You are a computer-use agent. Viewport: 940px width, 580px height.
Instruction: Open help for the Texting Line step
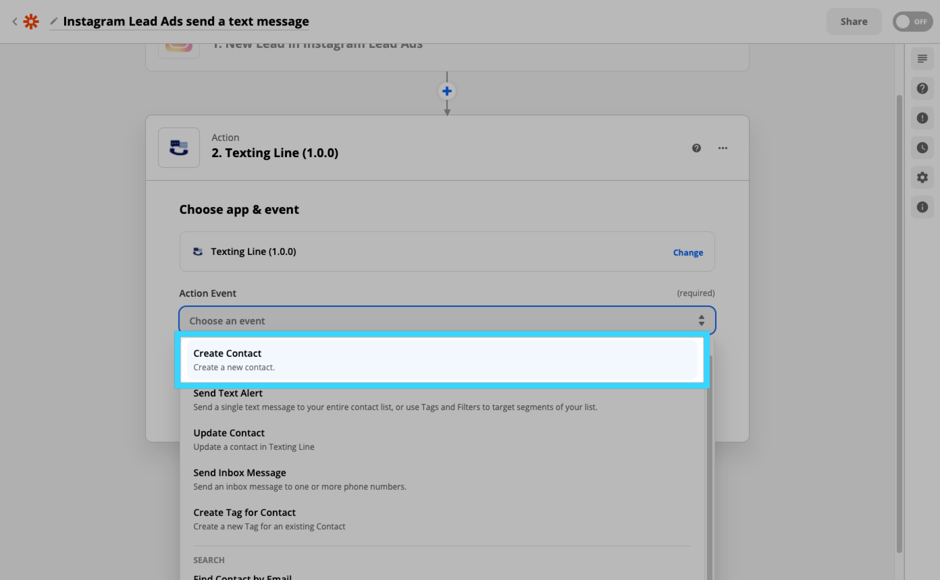[696, 148]
